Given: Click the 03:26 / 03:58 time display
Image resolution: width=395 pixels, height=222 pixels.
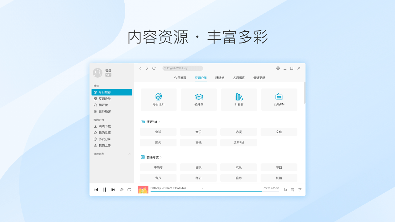Looking at the screenshot, I should (x=271, y=188).
